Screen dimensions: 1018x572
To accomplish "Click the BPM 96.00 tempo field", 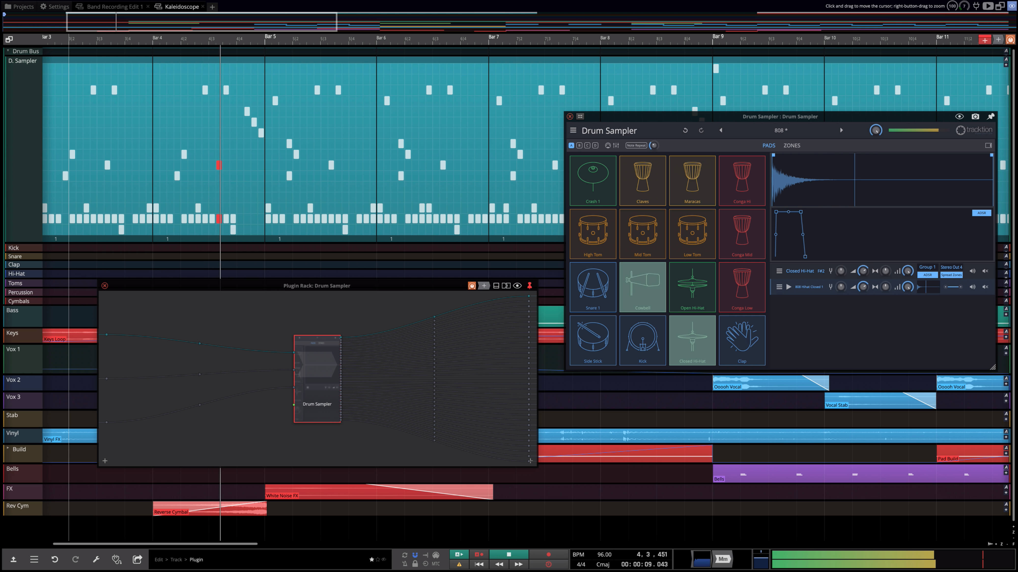I will tap(604, 554).
